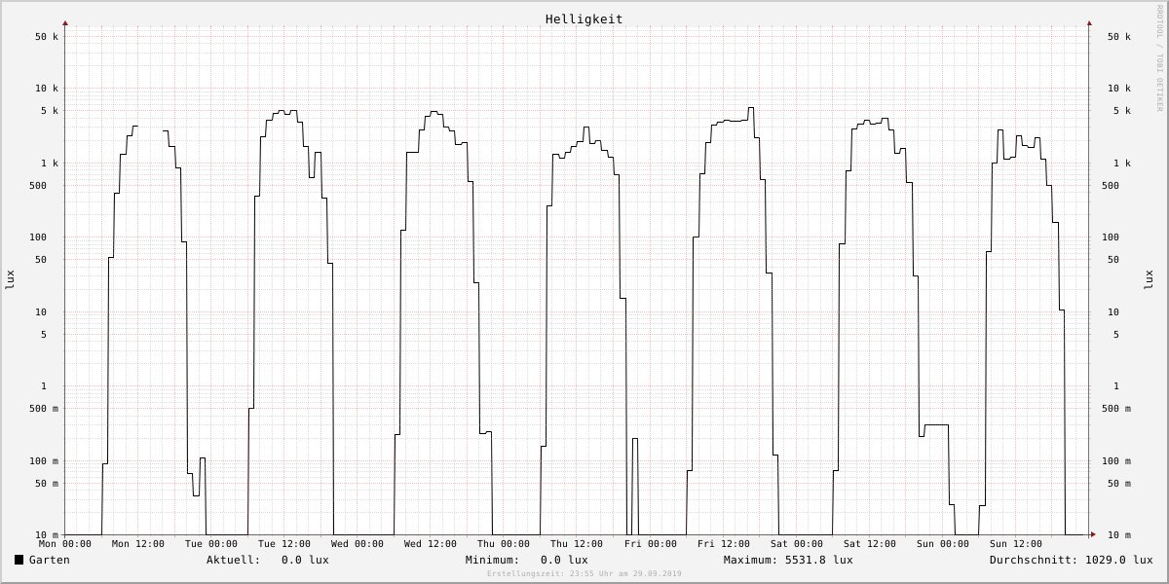The width and height of the screenshot is (1169, 584).
Task: Select the "10 m" label on right axis
Action: point(1119,535)
